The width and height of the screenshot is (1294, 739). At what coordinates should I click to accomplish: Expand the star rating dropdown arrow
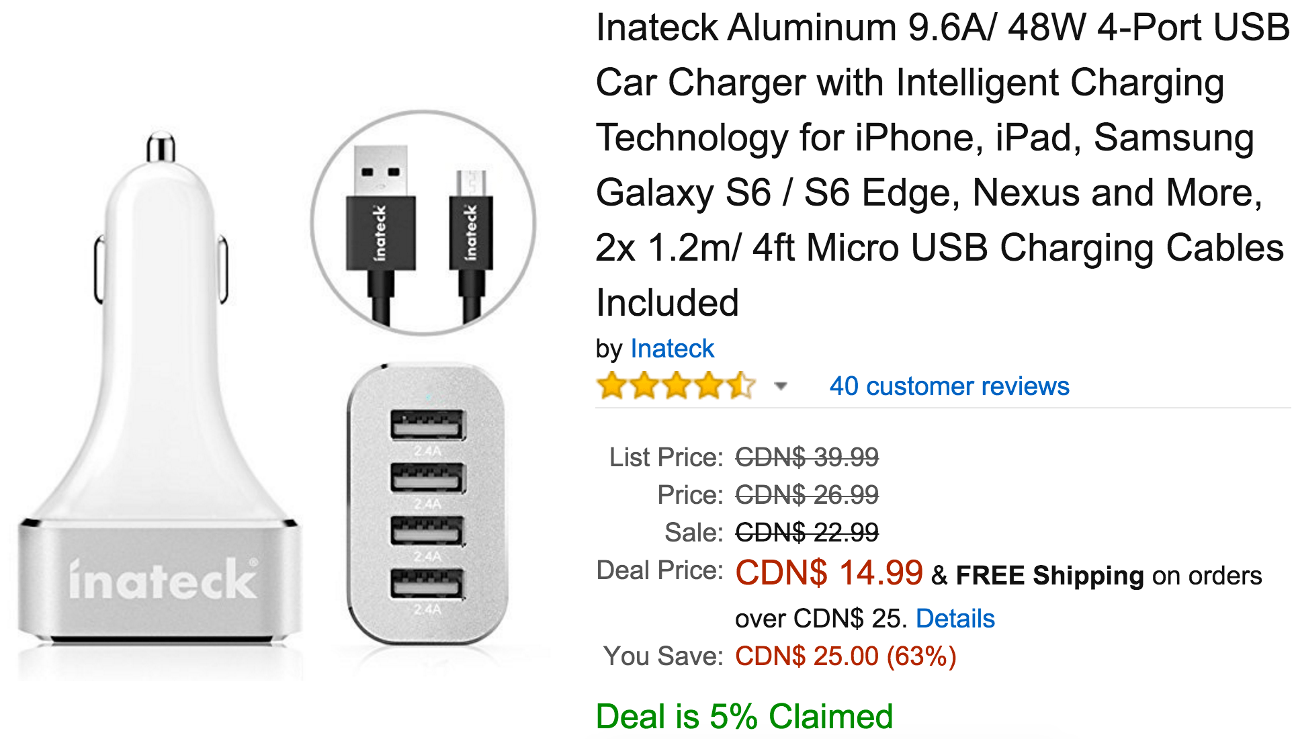780,386
